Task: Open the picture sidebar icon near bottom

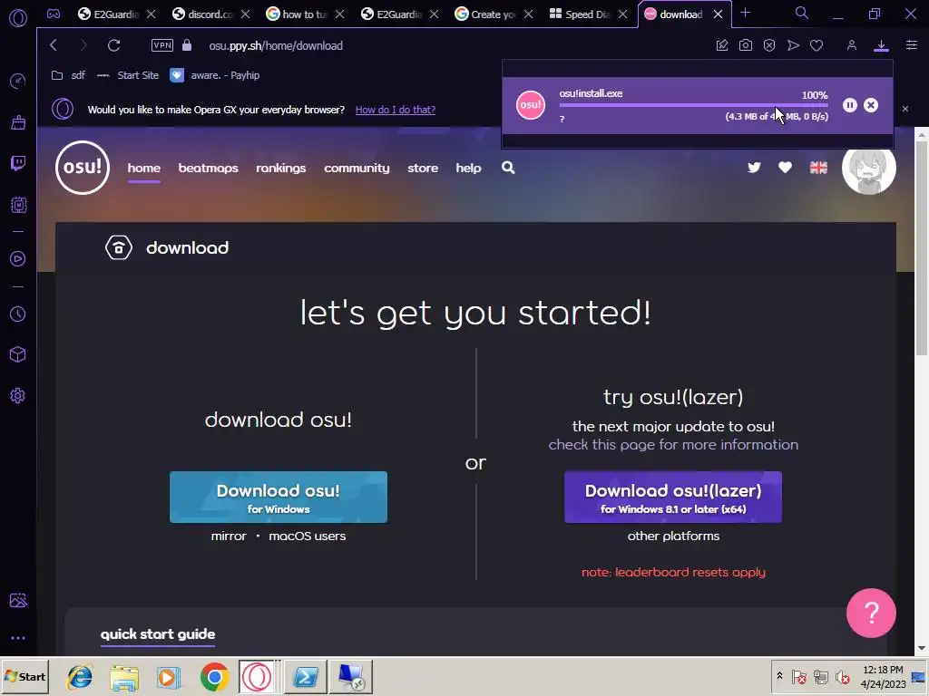Action: 18,600
